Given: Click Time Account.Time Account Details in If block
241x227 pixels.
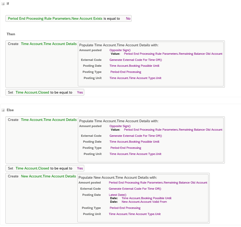Looking at the screenshot, I should [x=49, y=44].
